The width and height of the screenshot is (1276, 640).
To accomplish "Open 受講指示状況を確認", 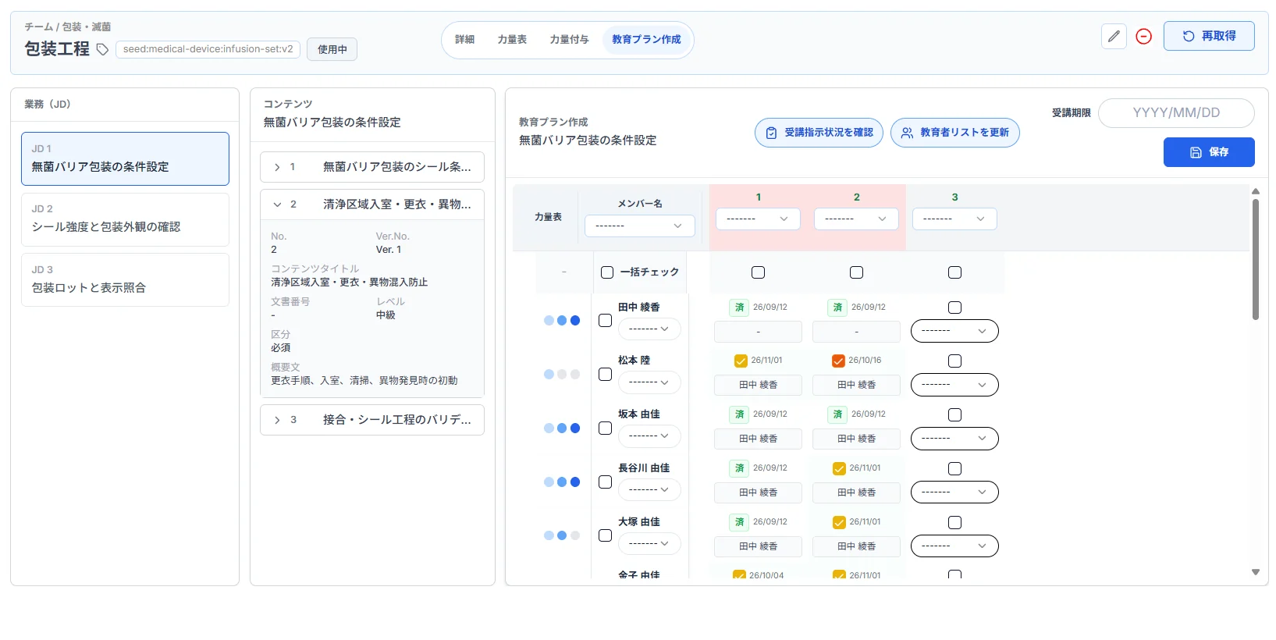I will (x=819, y=133).
